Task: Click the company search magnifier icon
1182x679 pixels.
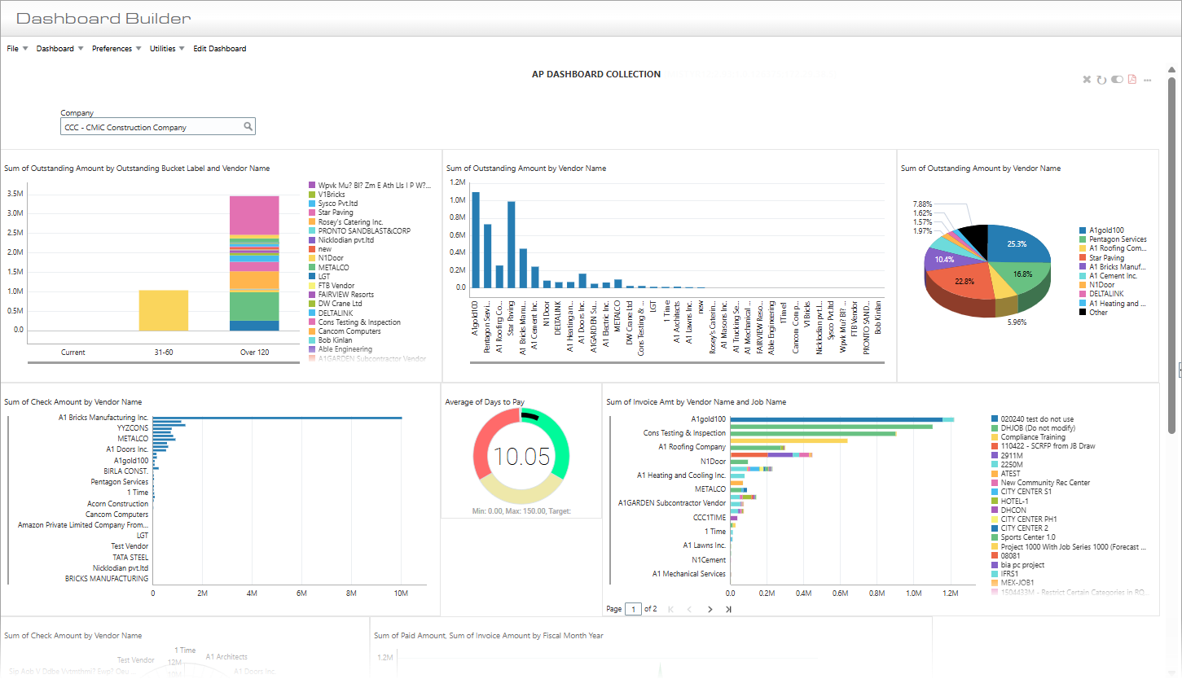Action: [x=248, y=126]
